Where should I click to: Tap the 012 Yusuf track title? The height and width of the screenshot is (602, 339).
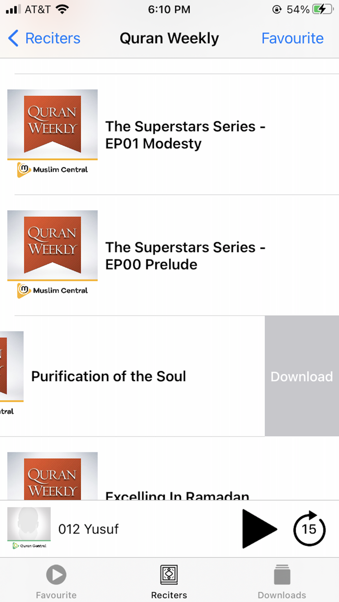tap(89, 529)
